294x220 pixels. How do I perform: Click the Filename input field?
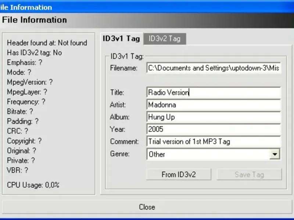point(214,68)
